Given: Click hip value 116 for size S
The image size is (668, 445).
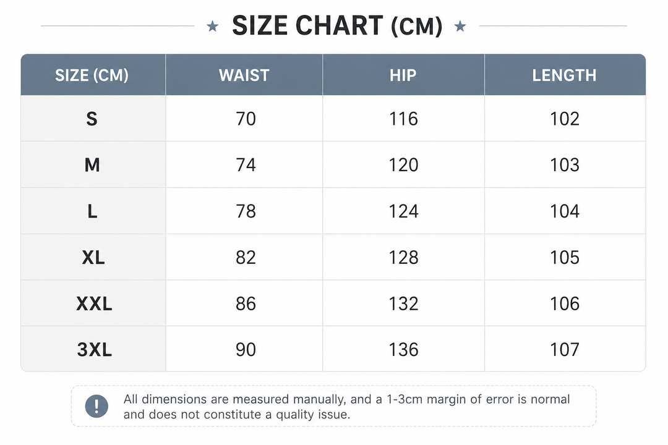Looking at the screenshot, I should coord(403,119).
